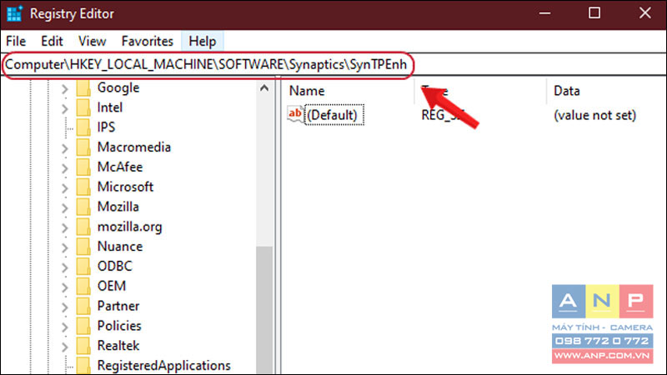Expand the Intel registry key

click(x=65, y=109)
